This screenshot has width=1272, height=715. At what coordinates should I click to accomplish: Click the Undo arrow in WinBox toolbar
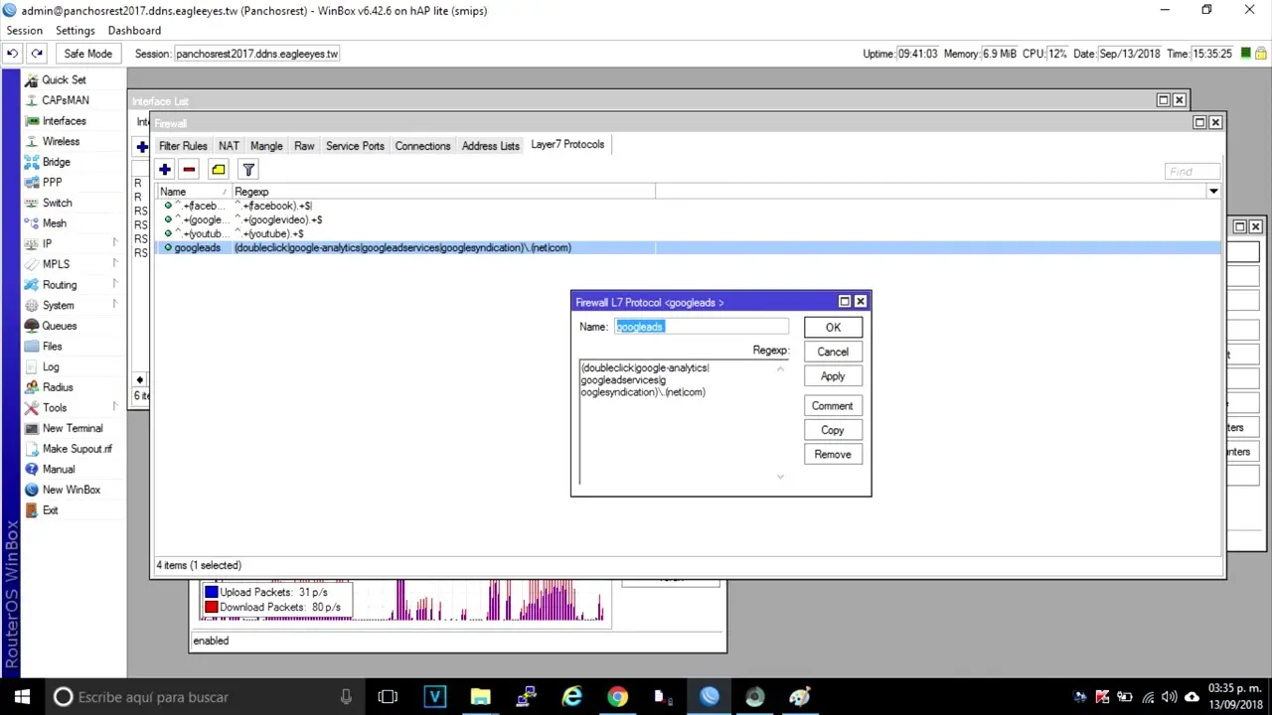(x=12, y=54)
